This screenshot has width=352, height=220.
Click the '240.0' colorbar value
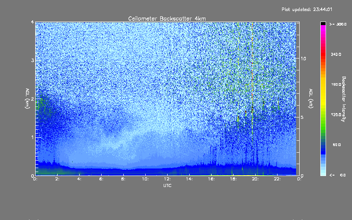(336, 54)
